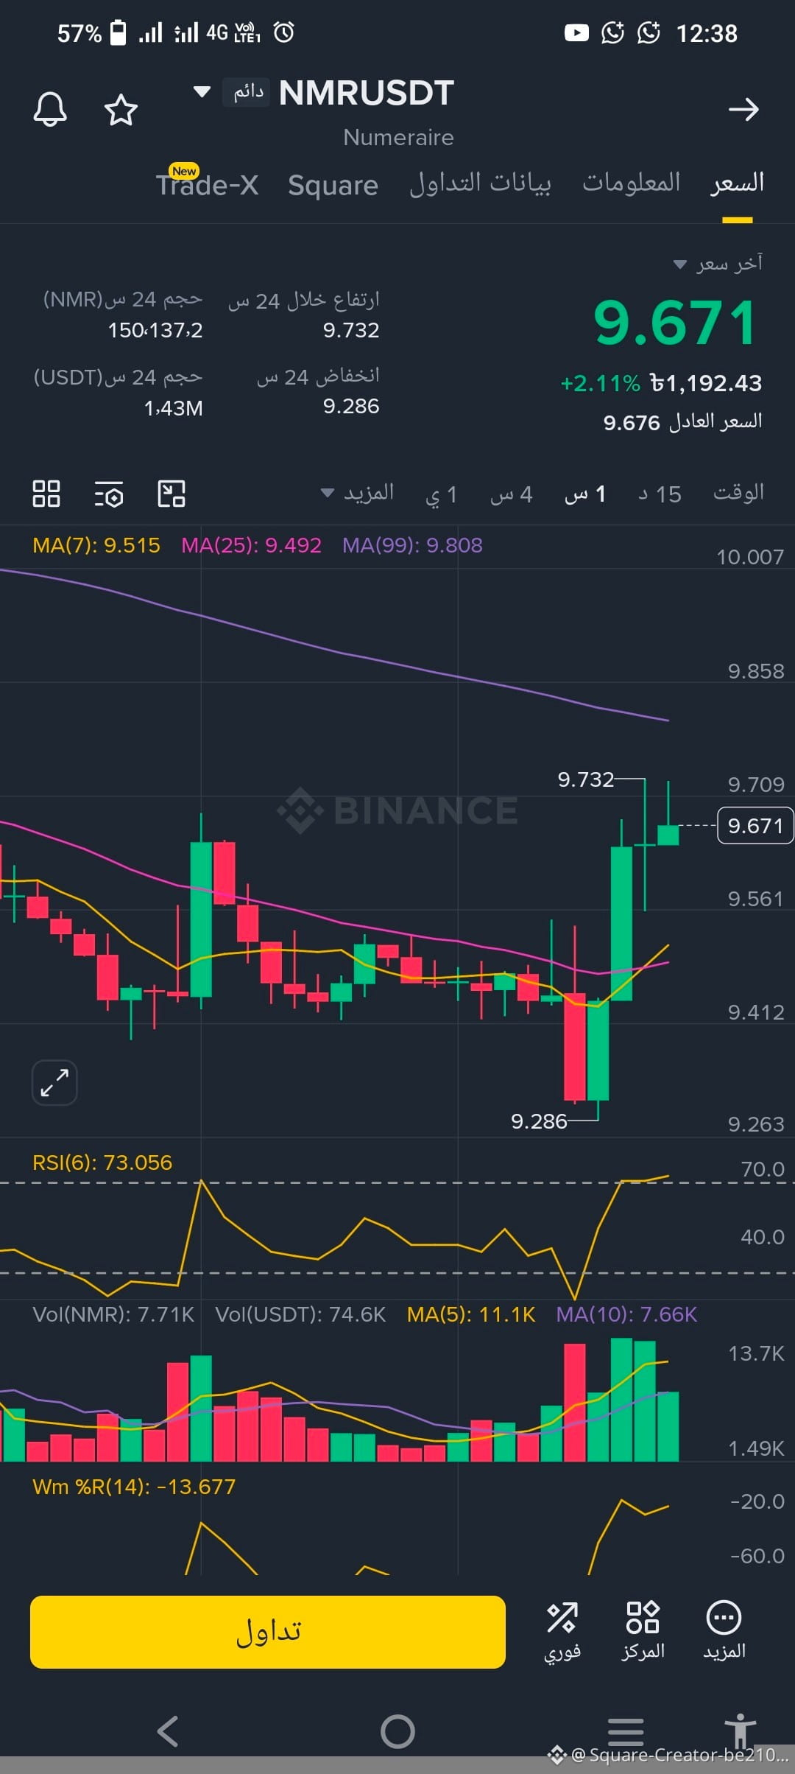Tap the Numeraire subtitle
The width and height of the screenshot is (795, 1774).
tap(398, 138)
